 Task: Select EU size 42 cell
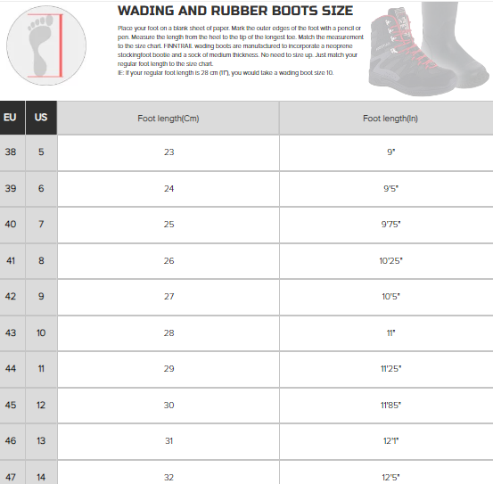coord(12,297)
